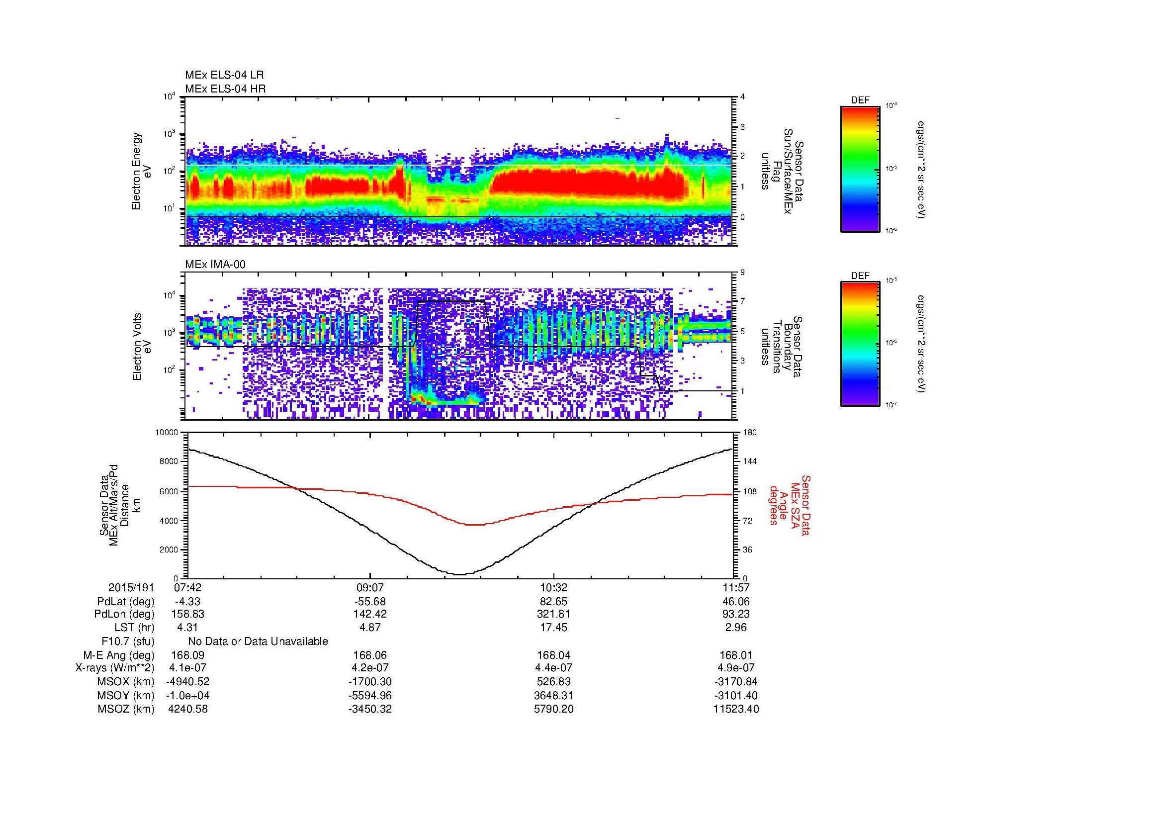1163x822 pixels.
Task: Click the '10:32' time tick label
Action: coord(553,587)
